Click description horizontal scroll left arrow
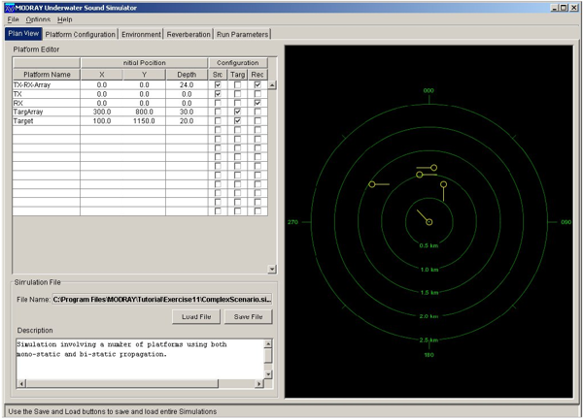The height and width of the screenshot is (420, 583). pyautogui.click(x=21, y=384)
